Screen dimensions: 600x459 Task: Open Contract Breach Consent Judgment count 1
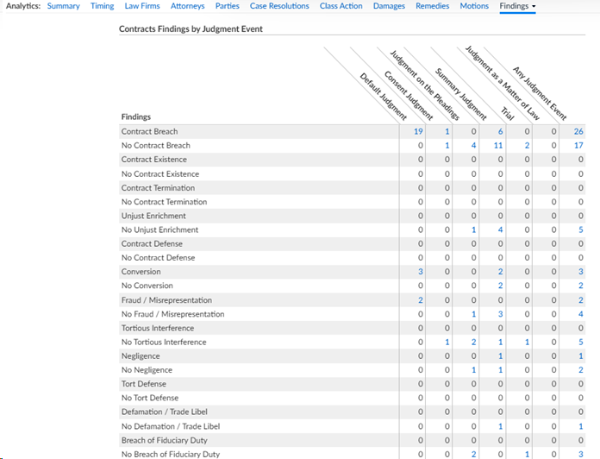pyautogui.click(x=447, y=132)
